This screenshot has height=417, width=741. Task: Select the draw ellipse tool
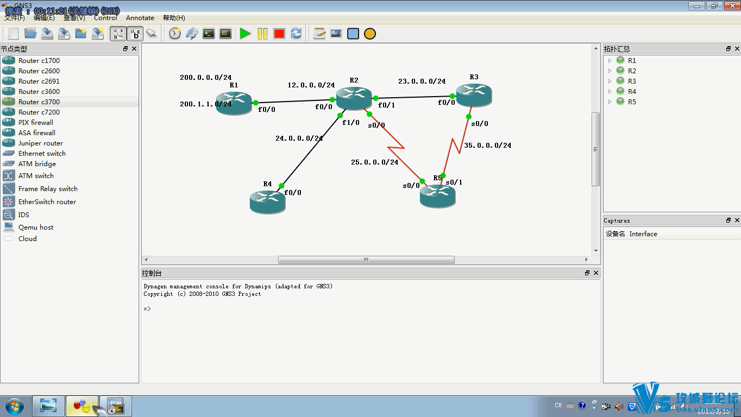[370, 34]
